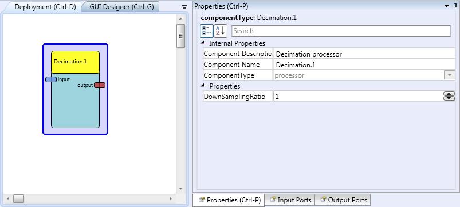This screenshot has width=460, height=207.
Task: Click the canvas vertical scrollbar thumb
Action: pyautogui.click(x=180, y=35)
